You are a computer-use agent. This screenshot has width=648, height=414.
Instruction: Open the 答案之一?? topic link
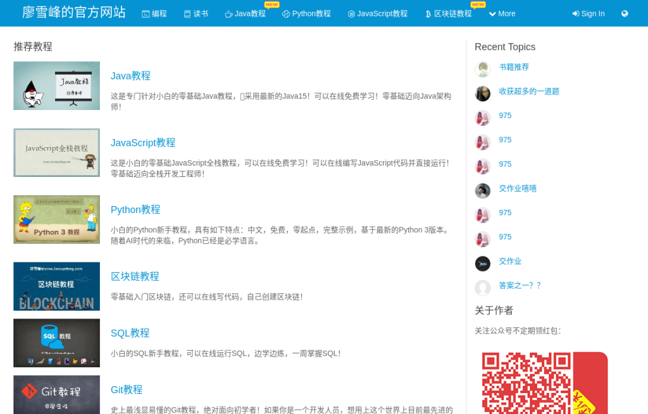click(x=520, y=285)
